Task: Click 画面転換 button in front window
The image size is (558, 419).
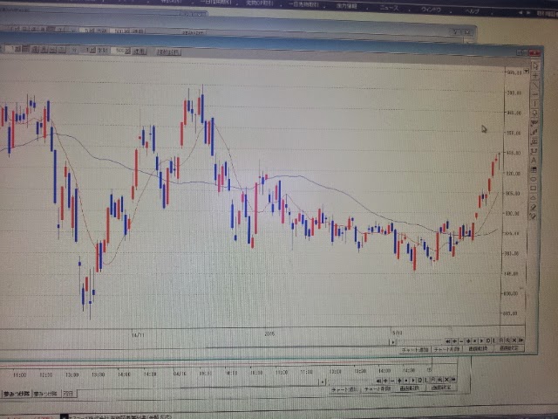Action: [478, 348]
